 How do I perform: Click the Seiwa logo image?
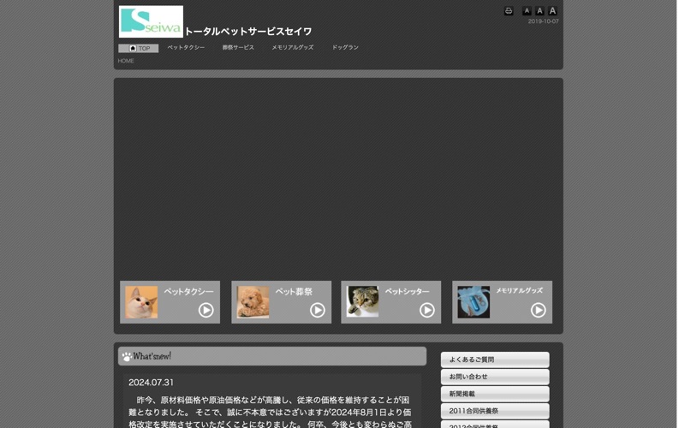pos(151,21)
